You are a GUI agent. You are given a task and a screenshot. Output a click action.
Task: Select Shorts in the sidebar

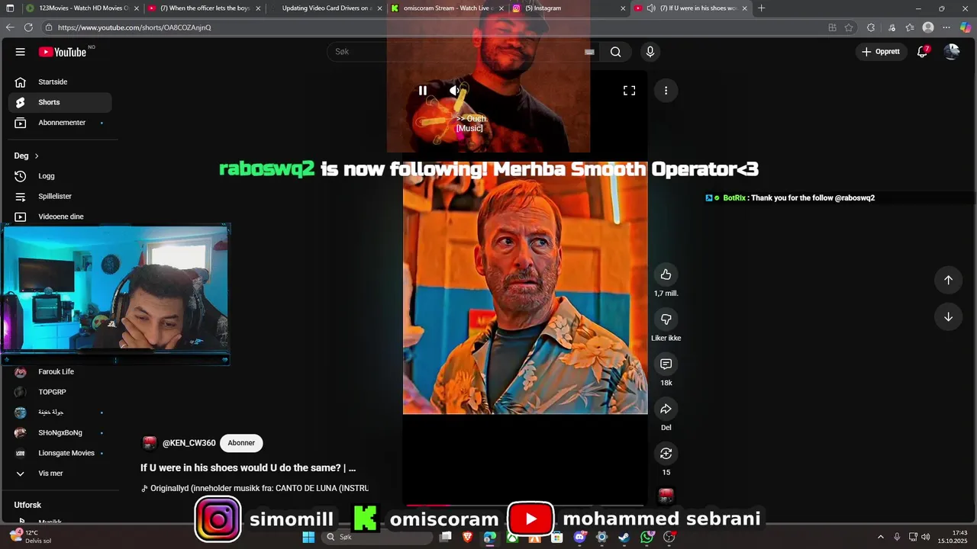60,102
